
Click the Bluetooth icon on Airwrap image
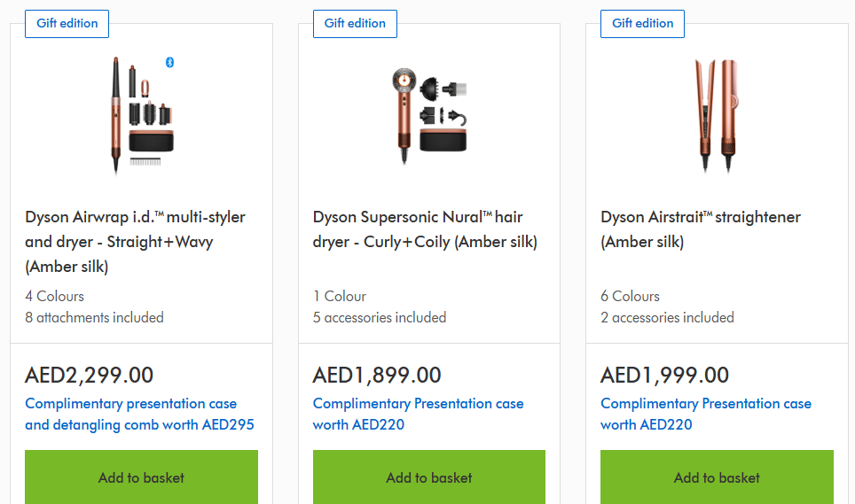pos(170,62)
